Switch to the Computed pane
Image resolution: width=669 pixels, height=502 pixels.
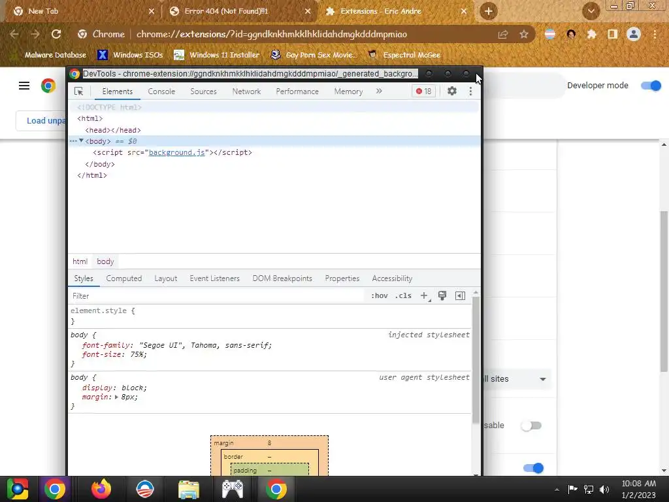coord(123,278)
